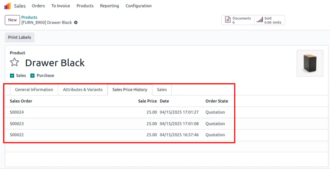Open the To Invoice menu

tap(60, 6)
